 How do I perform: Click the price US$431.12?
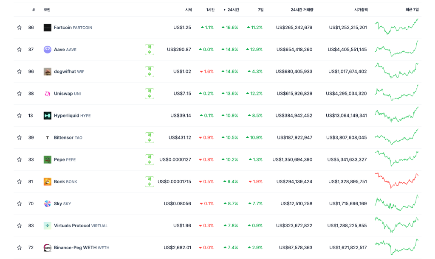pyautogui.click(x=180, y=137)
